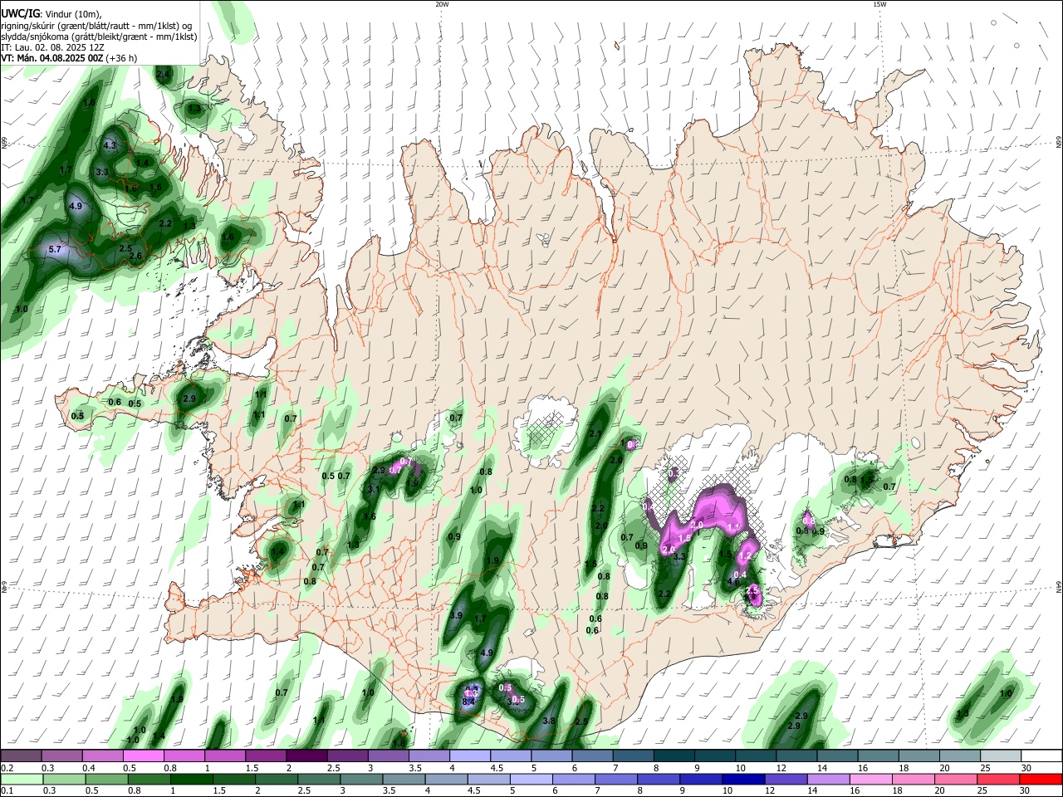
Task: Click the snow legend swatch for 0.2–0.3 mm
Action: 21,755
